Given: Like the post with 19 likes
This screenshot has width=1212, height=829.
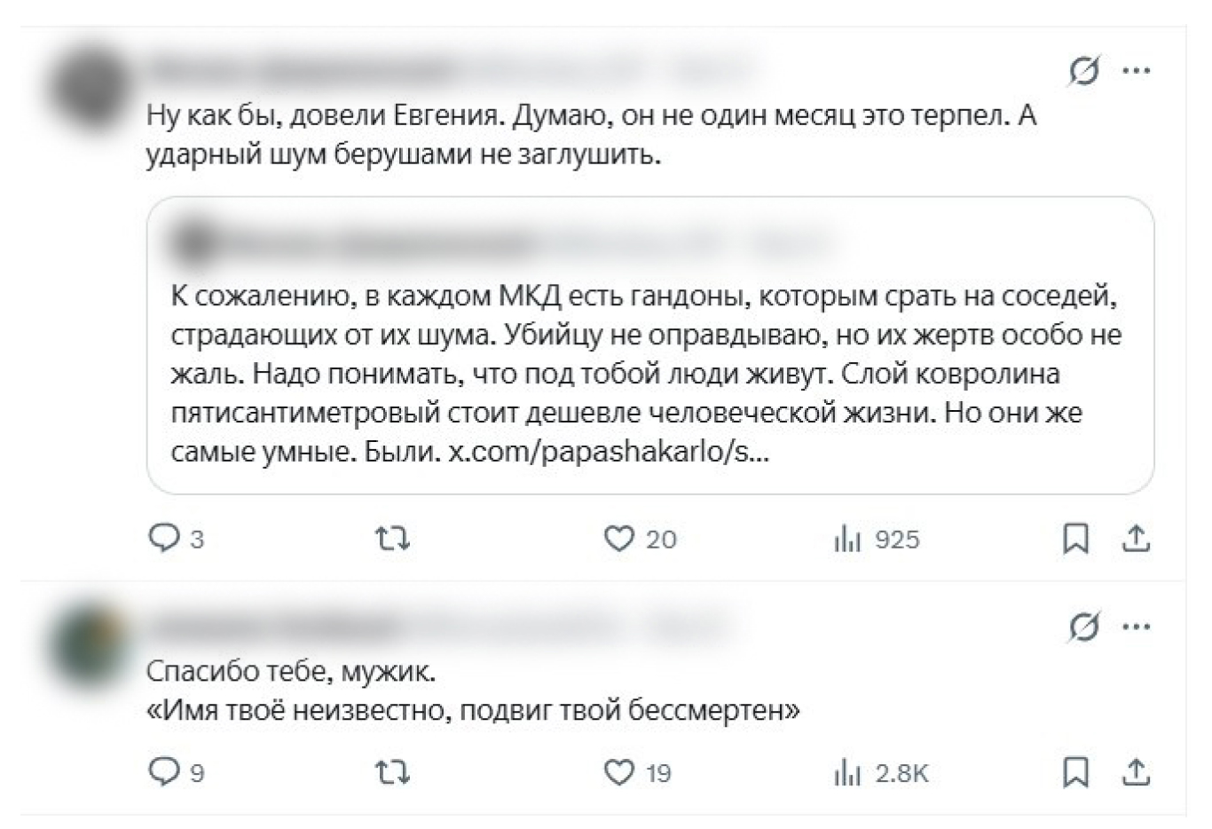Looking at the screenshot, I should point(619,772).
